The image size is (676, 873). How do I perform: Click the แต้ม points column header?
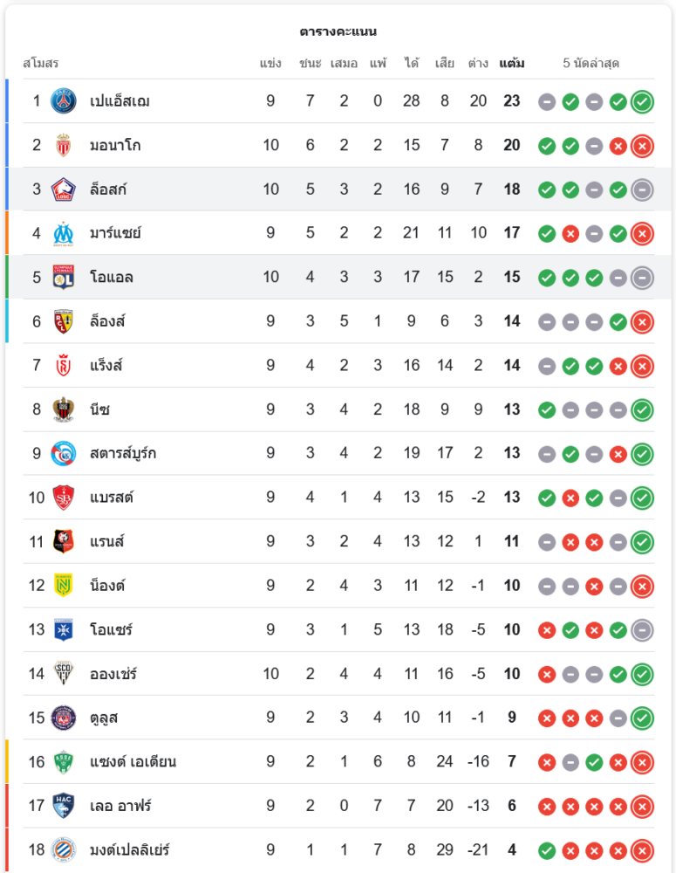(x=512, y=63)
